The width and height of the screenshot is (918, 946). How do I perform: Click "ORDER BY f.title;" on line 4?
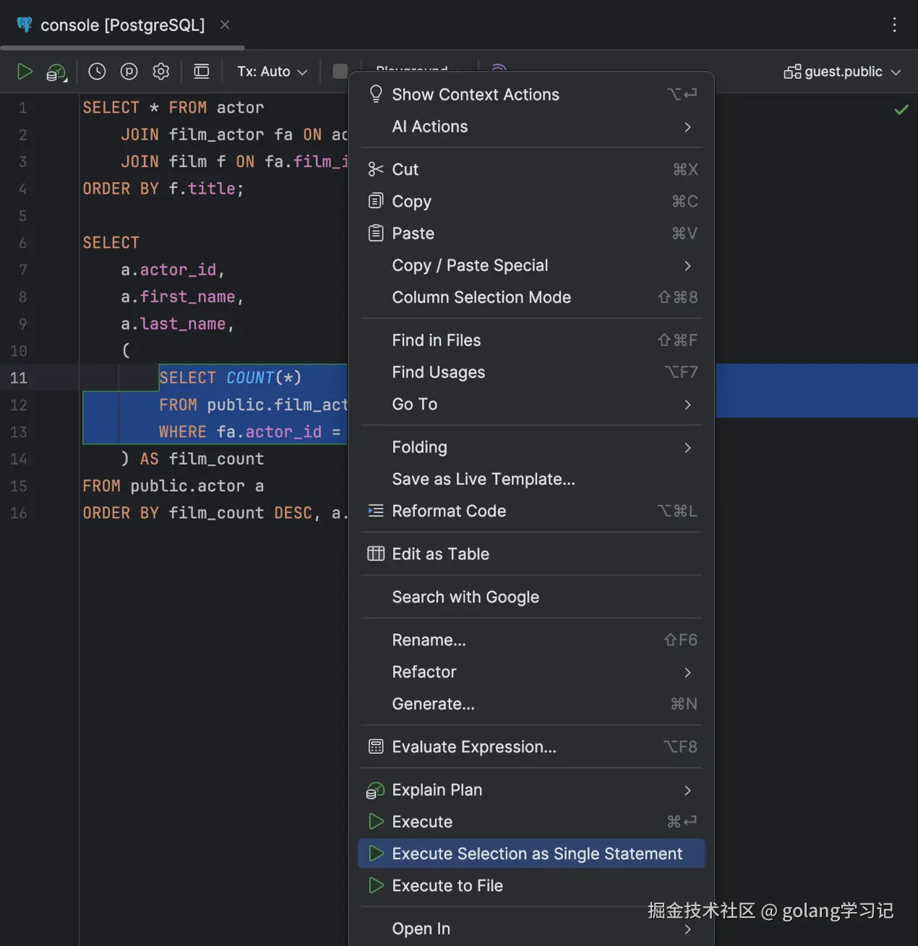pyautogui.click(x=163, y=189)
